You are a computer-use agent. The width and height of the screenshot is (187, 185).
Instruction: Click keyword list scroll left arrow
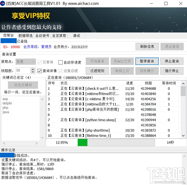[x=4, y=143]
